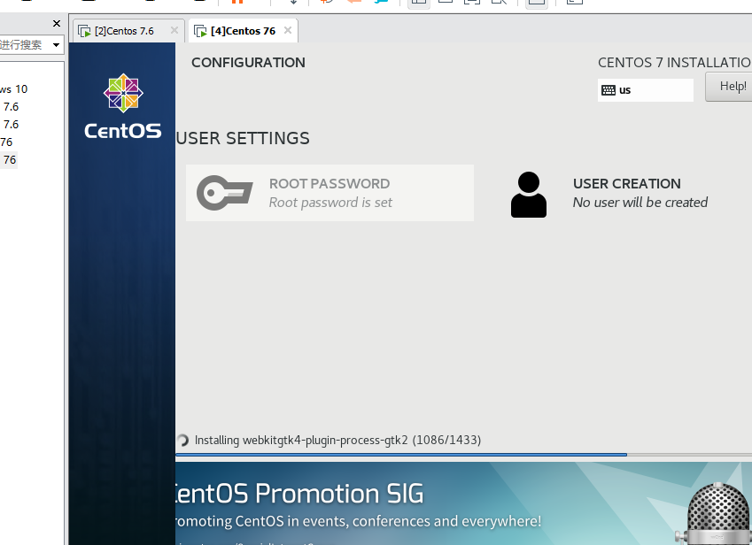Close the library sidebar panel with X
Viewport: 752px width, 545px height.
pyautogui.click(x=57, y=24)
